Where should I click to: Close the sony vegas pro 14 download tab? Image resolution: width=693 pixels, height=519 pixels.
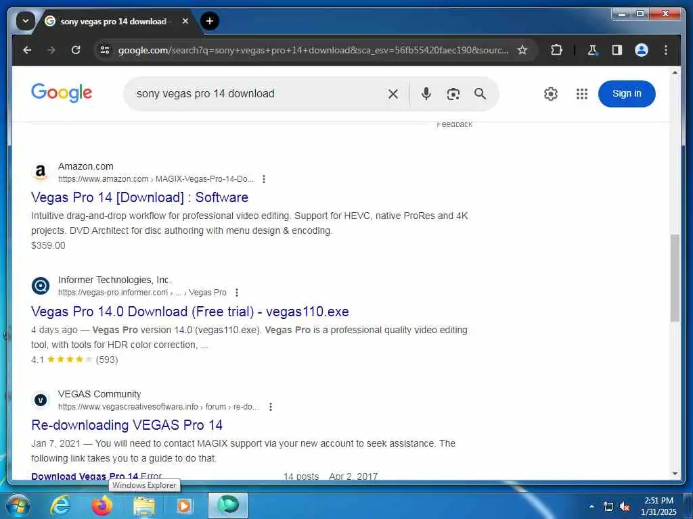pyautogui.click(x=185, y=21)
